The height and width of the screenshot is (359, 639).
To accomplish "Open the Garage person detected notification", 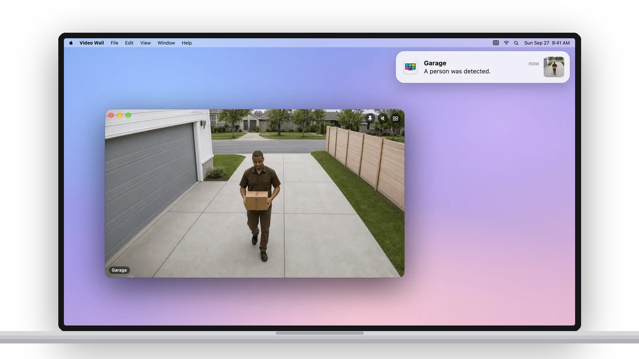I will [x=482, y=67].
